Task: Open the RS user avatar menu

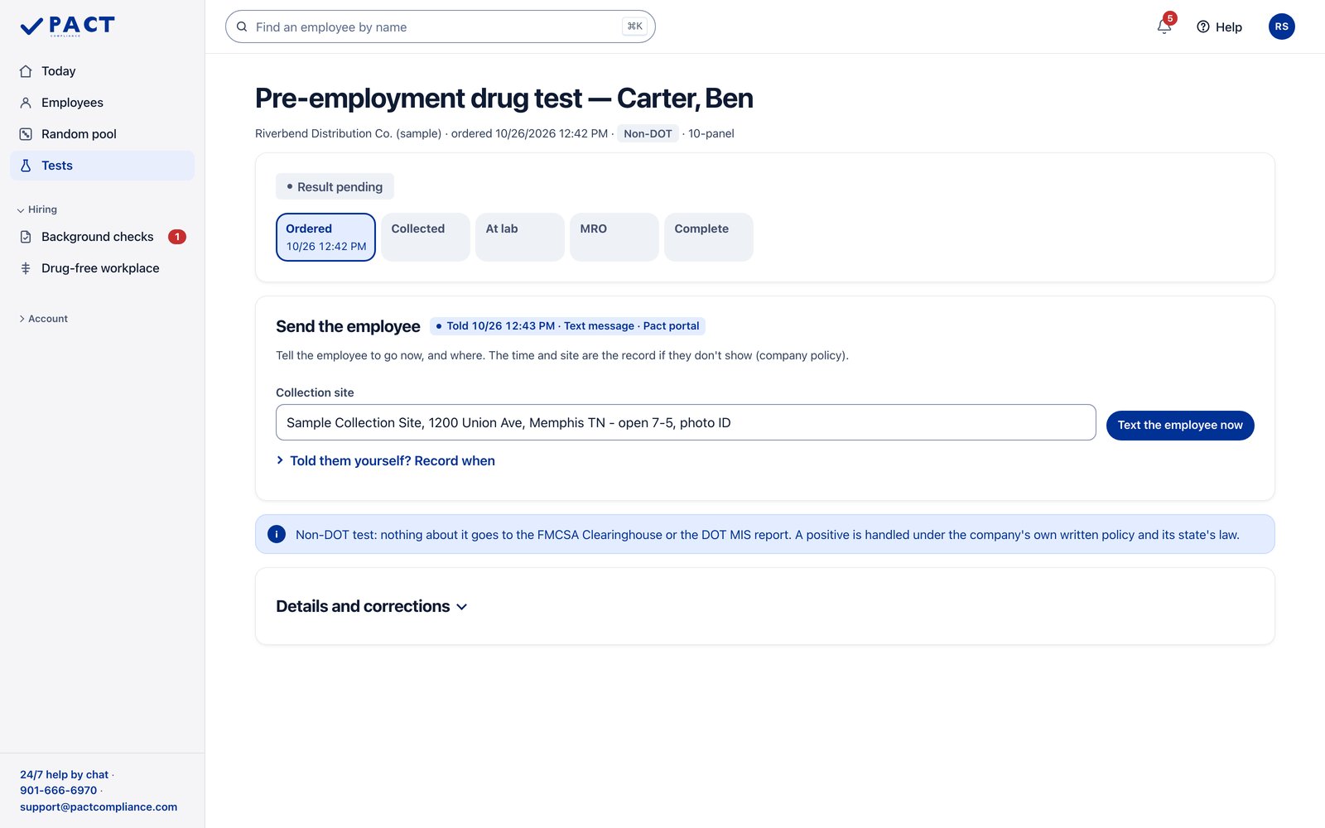Action: [x=1281, y=26]
